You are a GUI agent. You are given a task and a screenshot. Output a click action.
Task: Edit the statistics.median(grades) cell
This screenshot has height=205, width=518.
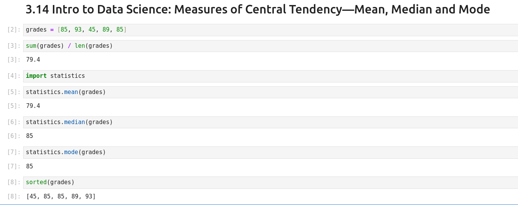tap(270, 122)
